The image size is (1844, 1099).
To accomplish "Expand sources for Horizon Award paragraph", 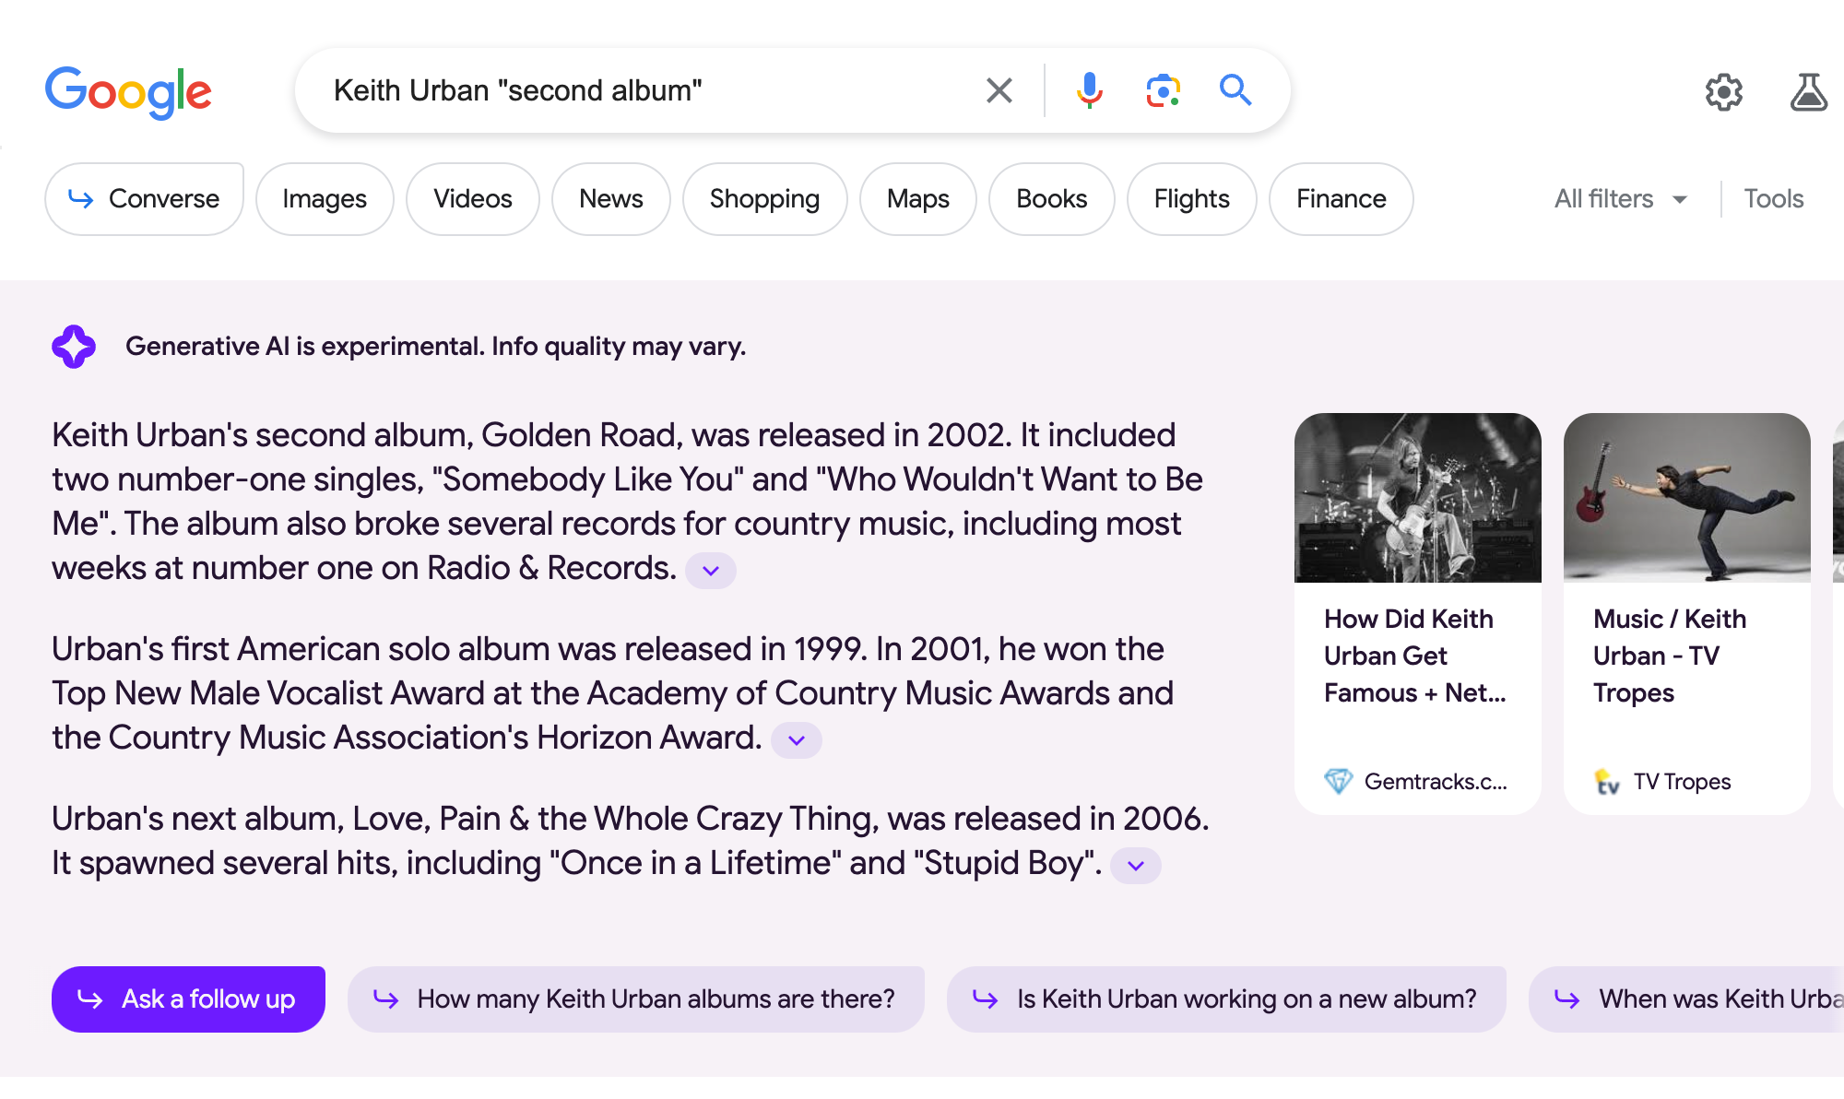I will pyautogui.click(x=796, y=740).
